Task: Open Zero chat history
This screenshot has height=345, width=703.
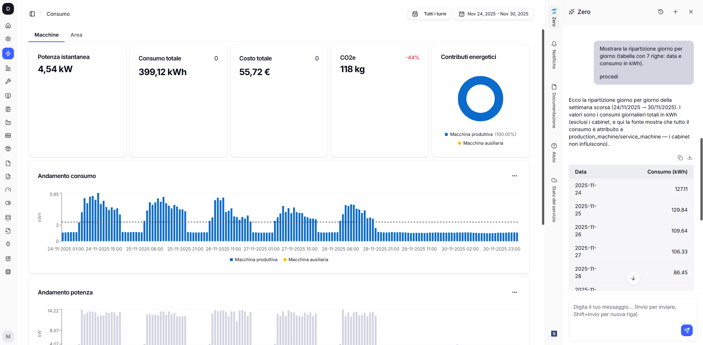Action: click(x=661, y=12)
